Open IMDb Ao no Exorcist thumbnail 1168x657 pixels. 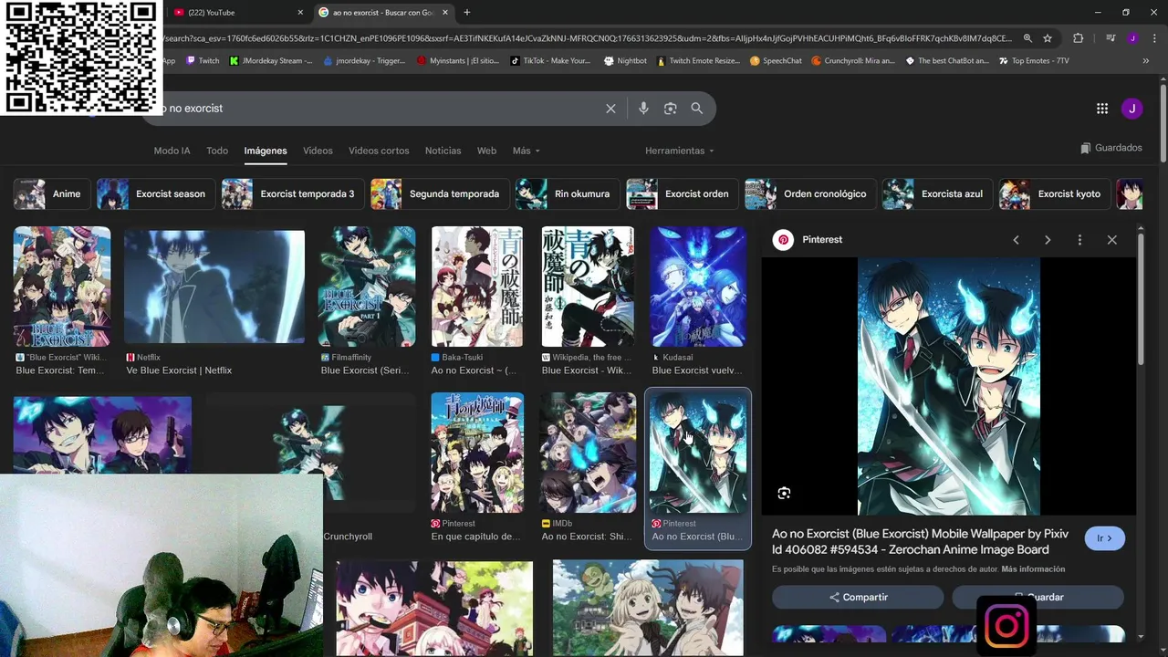point(588,453)
